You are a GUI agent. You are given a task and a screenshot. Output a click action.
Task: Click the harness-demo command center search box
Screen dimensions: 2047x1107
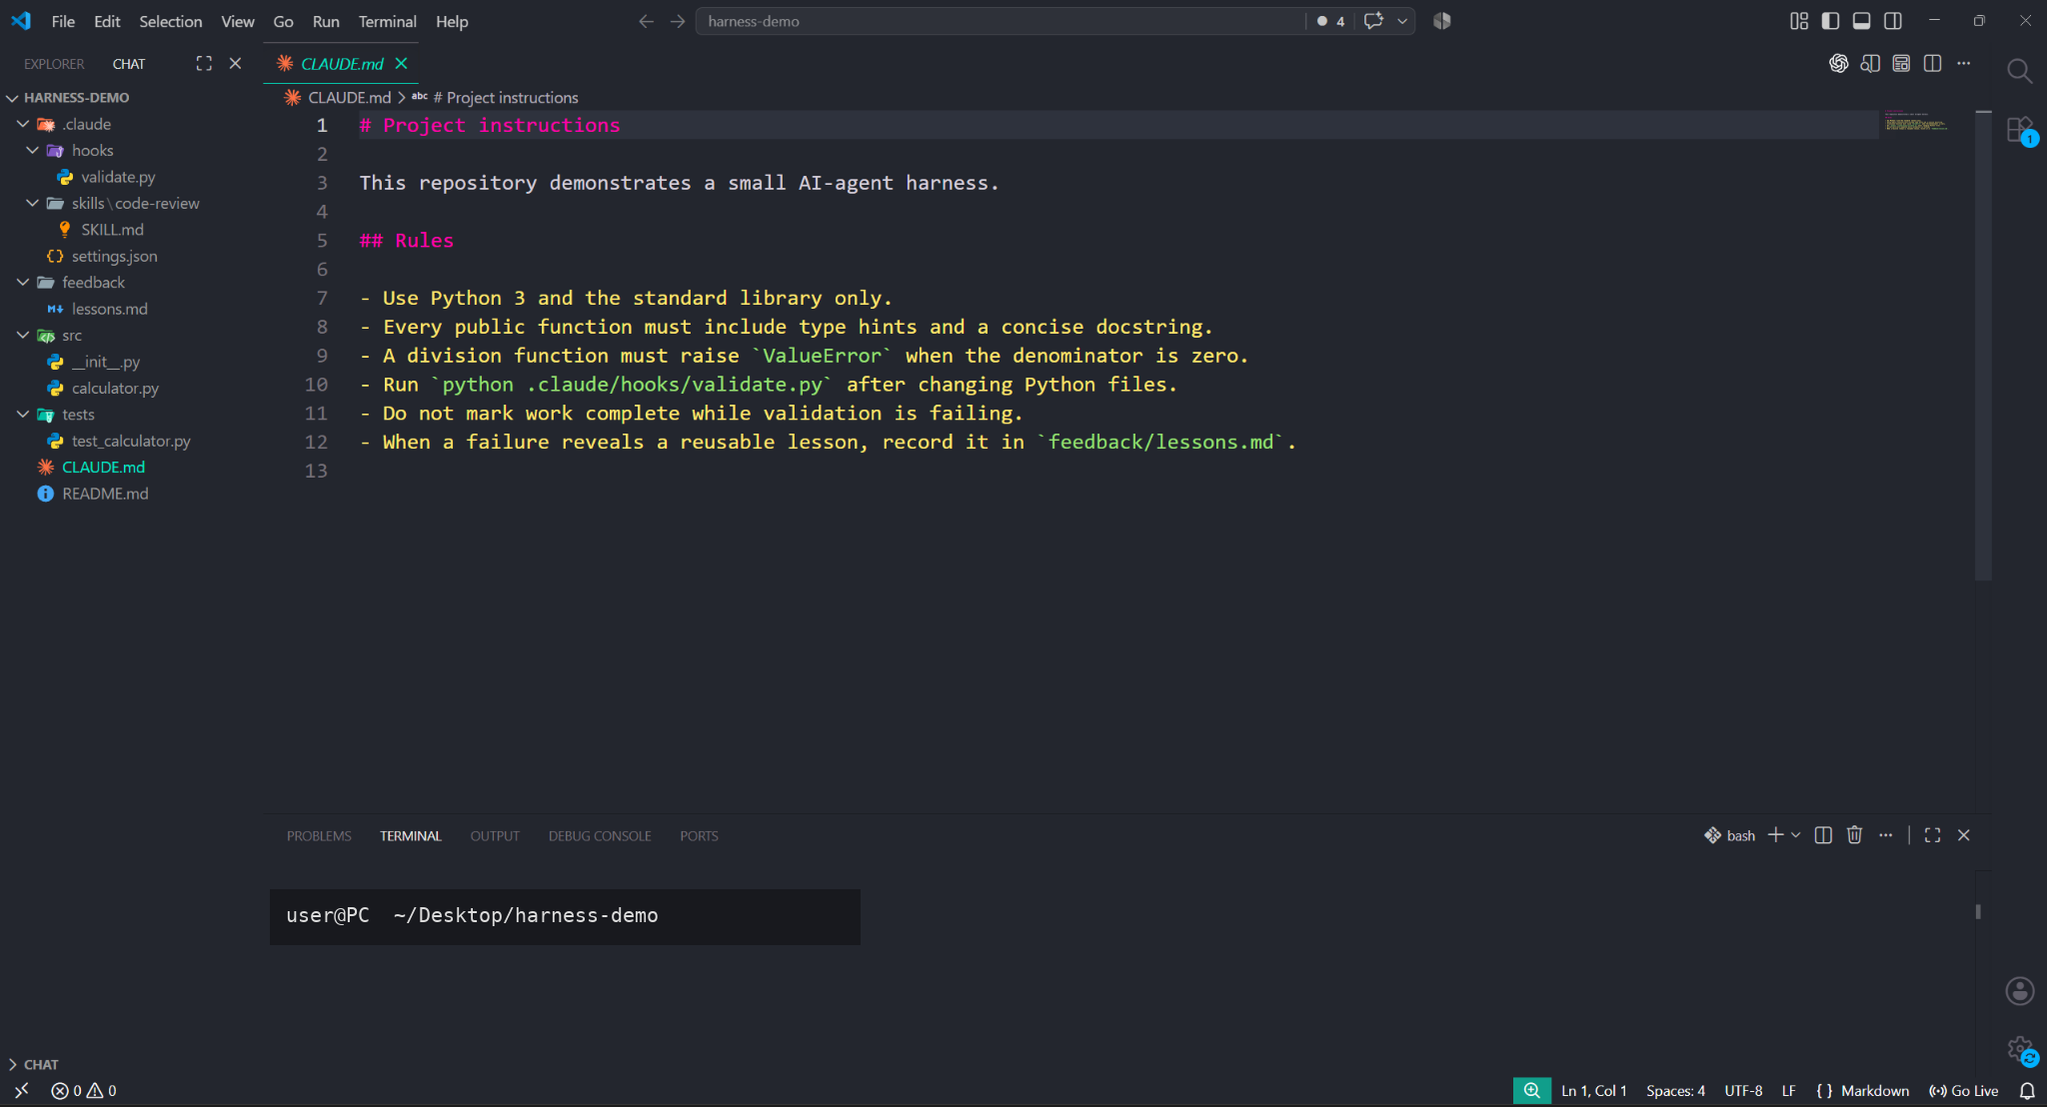(1000, 21)
